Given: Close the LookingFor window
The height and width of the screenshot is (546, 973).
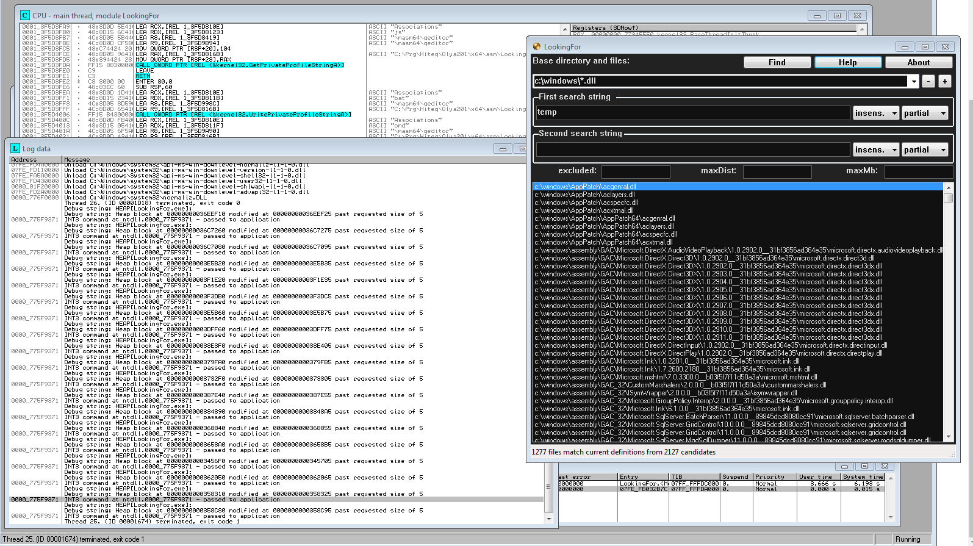Looking at the screenshot, I should tap(945, 47).
